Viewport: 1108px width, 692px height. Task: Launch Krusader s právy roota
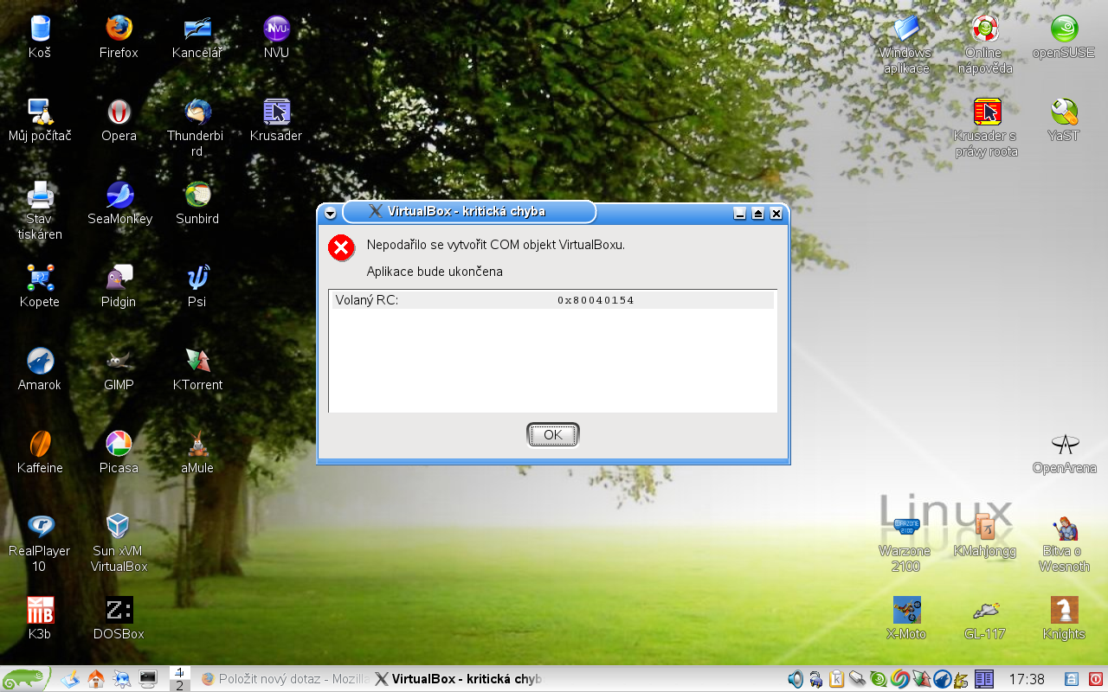pyautogui.click(x=986, y=127)
